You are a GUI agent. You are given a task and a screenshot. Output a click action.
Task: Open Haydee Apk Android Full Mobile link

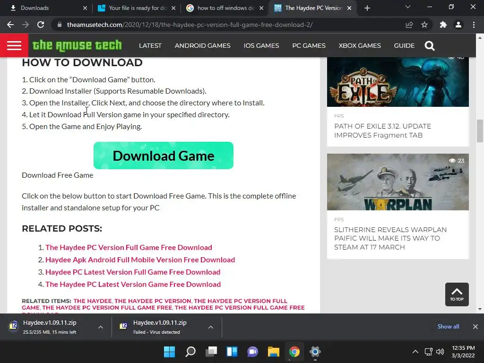tap(140, 260)
